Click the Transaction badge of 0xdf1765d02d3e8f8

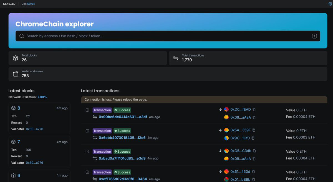click(102, 172)
